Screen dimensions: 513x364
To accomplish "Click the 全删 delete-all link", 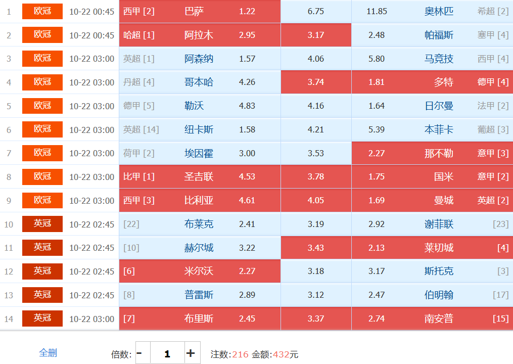I will pos(48,353).
